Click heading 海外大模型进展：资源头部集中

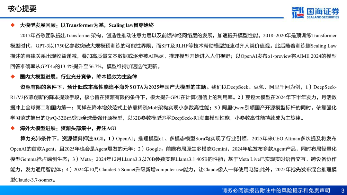(56, 128)
